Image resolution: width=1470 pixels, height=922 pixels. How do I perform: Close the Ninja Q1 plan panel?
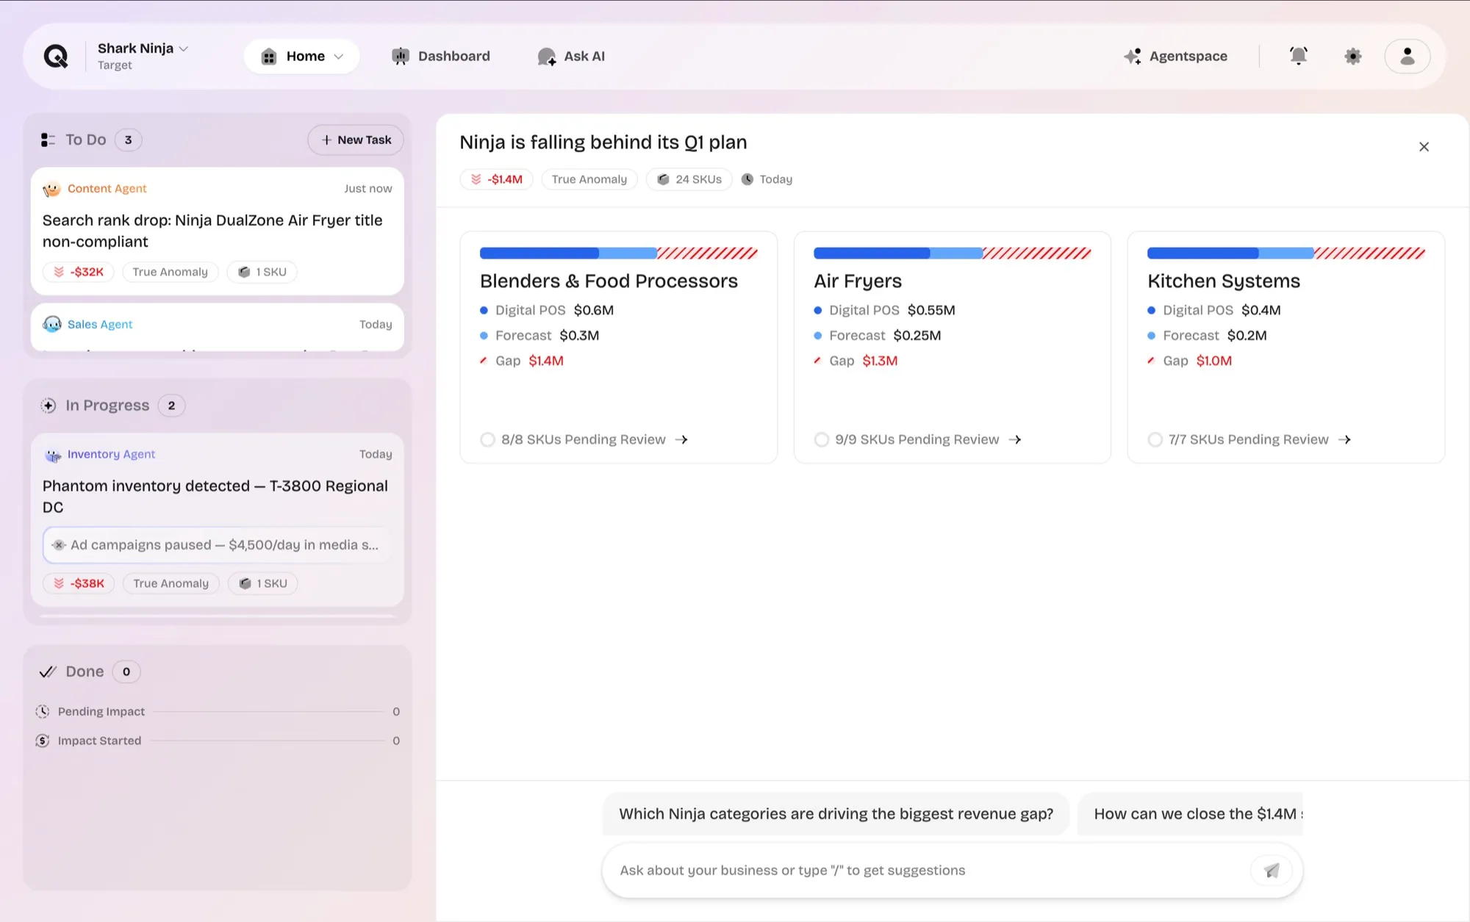(1424, 147)
